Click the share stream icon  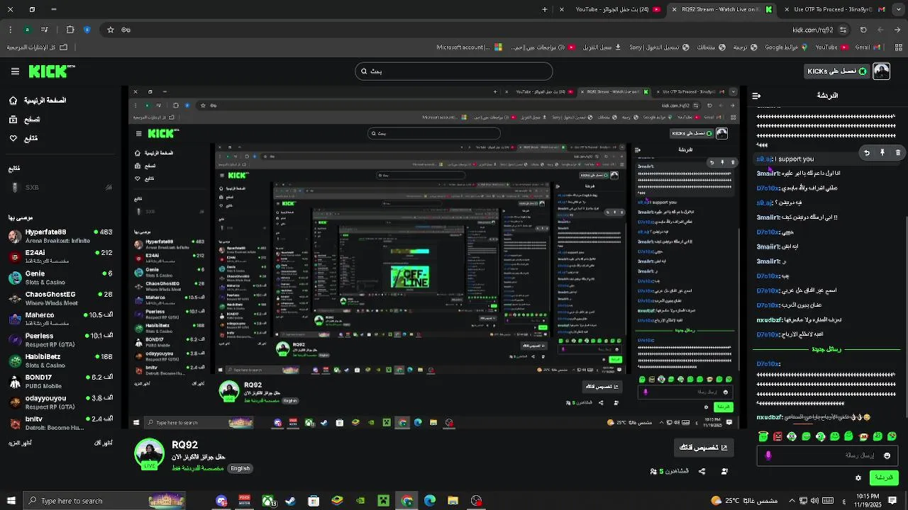[702, 471]
